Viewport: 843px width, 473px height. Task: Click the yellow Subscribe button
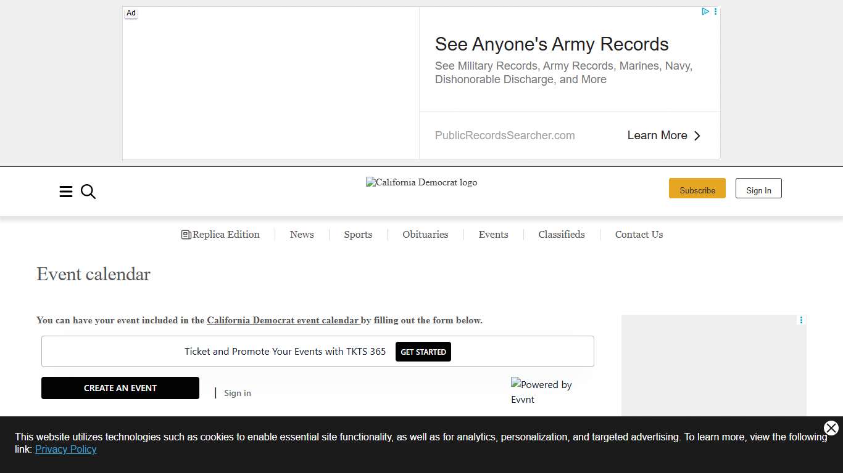[697, 188]
